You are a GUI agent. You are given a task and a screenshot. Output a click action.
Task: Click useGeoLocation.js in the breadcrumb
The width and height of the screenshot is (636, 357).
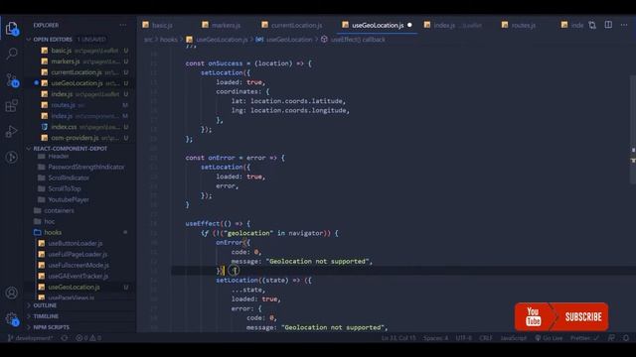[x=222, y=40]
